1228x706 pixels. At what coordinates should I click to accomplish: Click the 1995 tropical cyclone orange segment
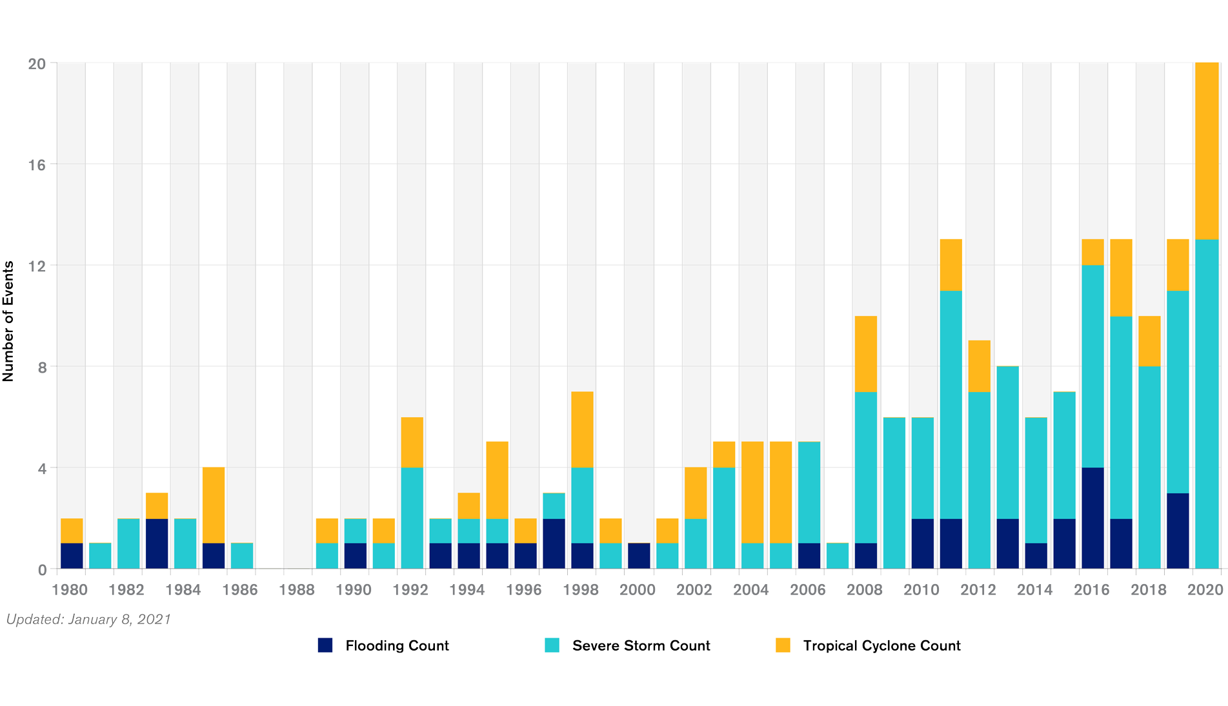[x=497, y=480]
